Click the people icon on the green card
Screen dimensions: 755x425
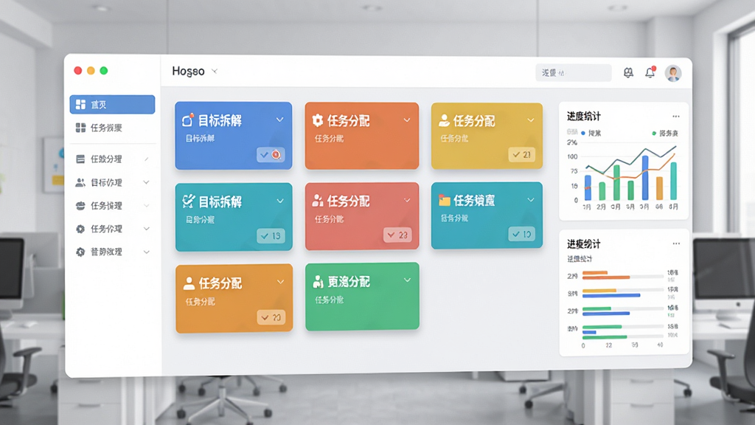coord(318,281)
